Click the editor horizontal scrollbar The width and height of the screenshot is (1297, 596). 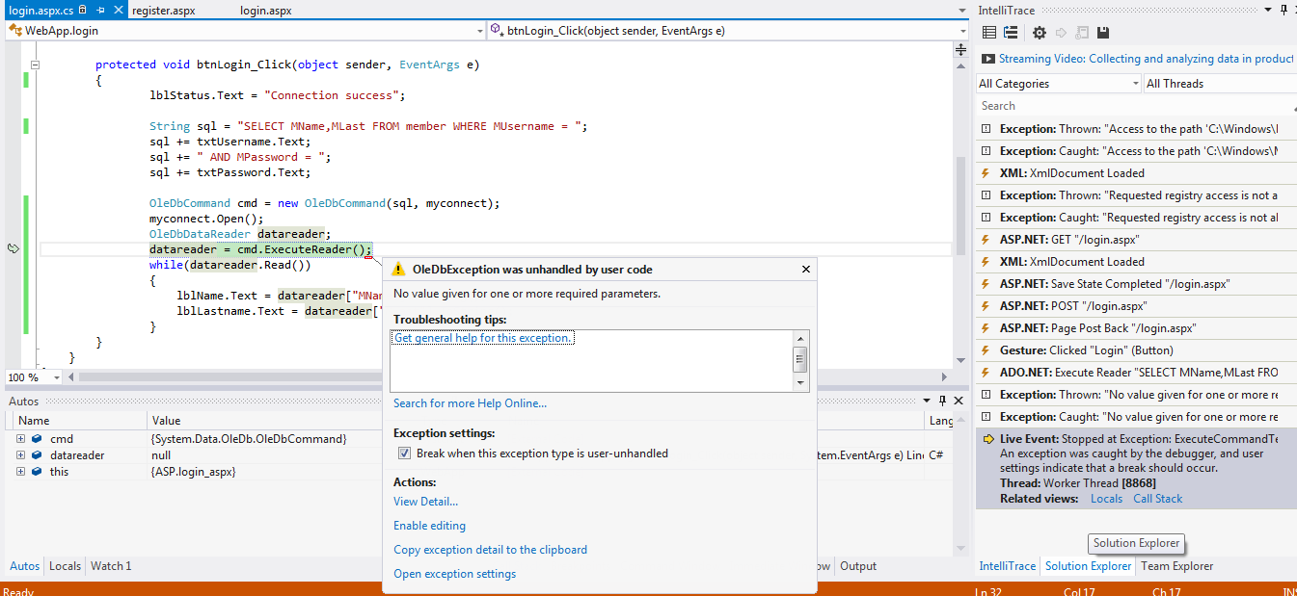[509, 377]
